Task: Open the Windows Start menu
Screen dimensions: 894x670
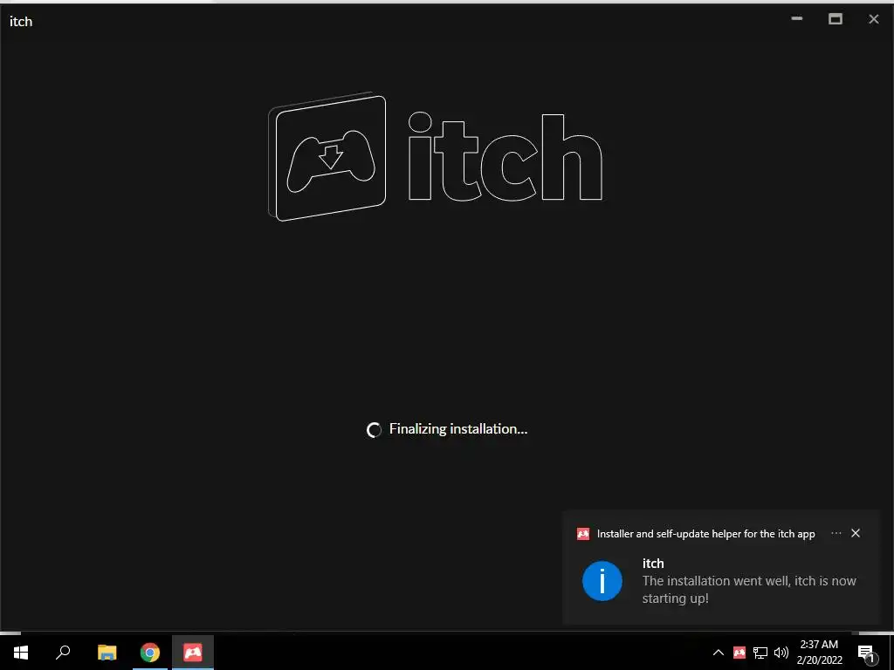Action: pyautogui.click(x=21, y=653)
